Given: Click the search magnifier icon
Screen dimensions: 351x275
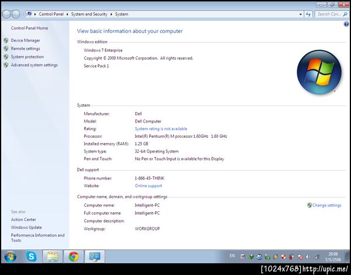Looking at the screenshot, I should click(x=345, y=14).
